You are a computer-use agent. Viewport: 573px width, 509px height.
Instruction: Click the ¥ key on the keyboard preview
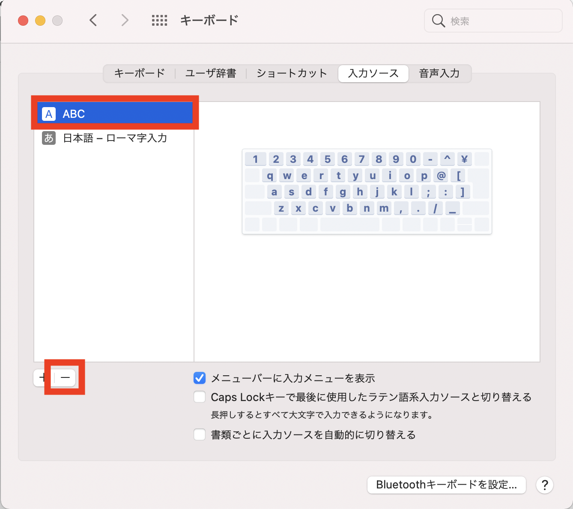click(x=464, y=159)
